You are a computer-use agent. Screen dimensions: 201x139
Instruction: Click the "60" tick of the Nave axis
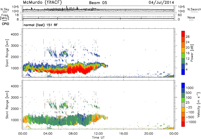(180, 15)
